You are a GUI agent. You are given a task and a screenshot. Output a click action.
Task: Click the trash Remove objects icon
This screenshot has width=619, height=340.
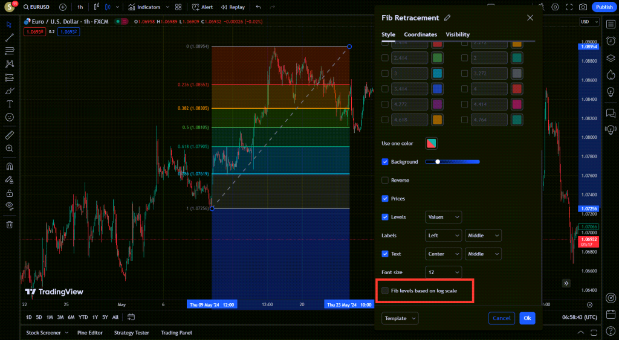pos(9,225)
